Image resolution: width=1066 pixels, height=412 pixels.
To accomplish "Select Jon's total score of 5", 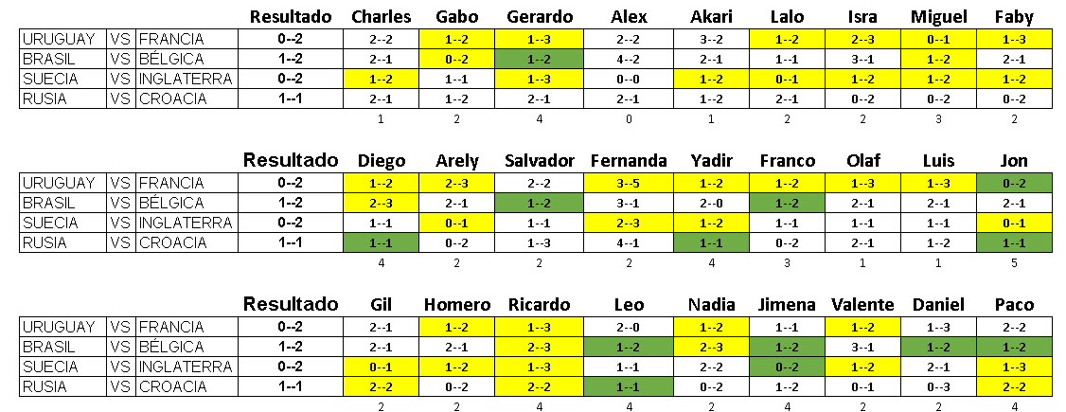I will click(x=1014, y=263).
